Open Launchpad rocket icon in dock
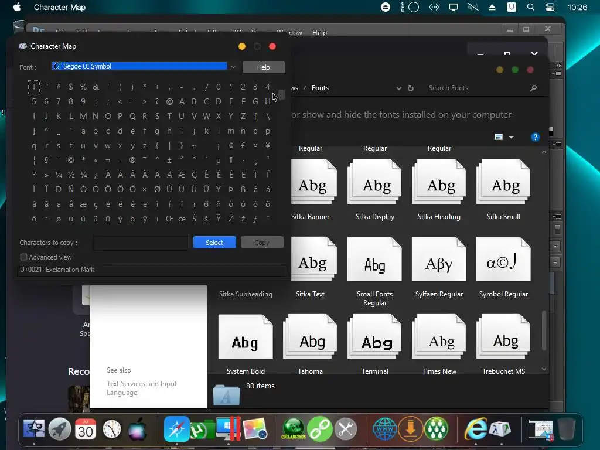600x450 pixels. (x=59, y=428)
